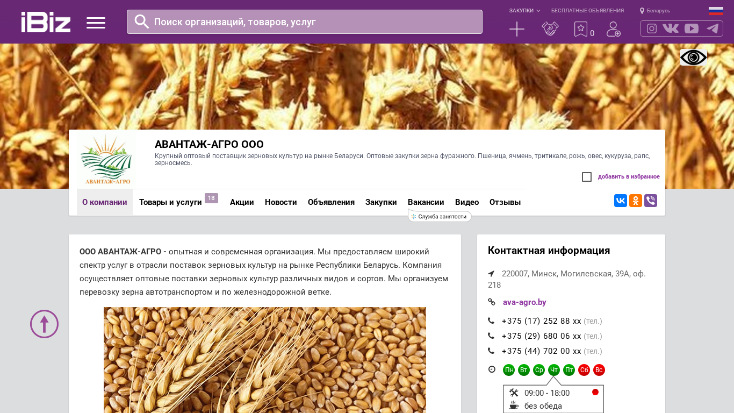
Task: Share via the blue VK button
Action: [x=621, y=201]
